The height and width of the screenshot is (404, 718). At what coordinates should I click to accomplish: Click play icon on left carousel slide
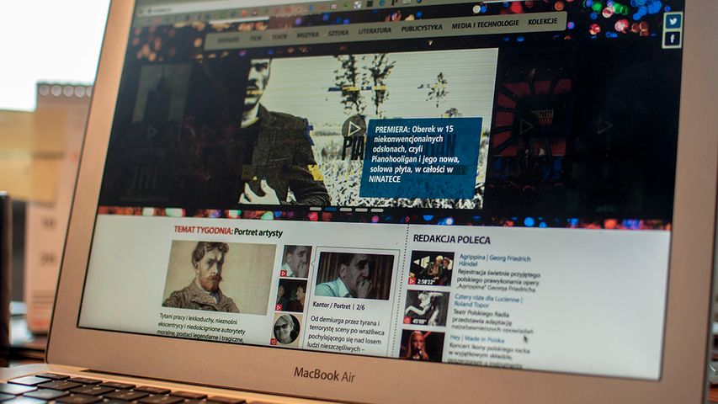[152, 131]
